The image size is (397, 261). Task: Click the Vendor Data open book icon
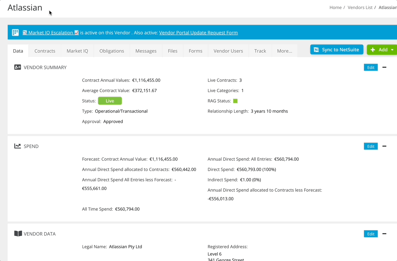point(18,234)
